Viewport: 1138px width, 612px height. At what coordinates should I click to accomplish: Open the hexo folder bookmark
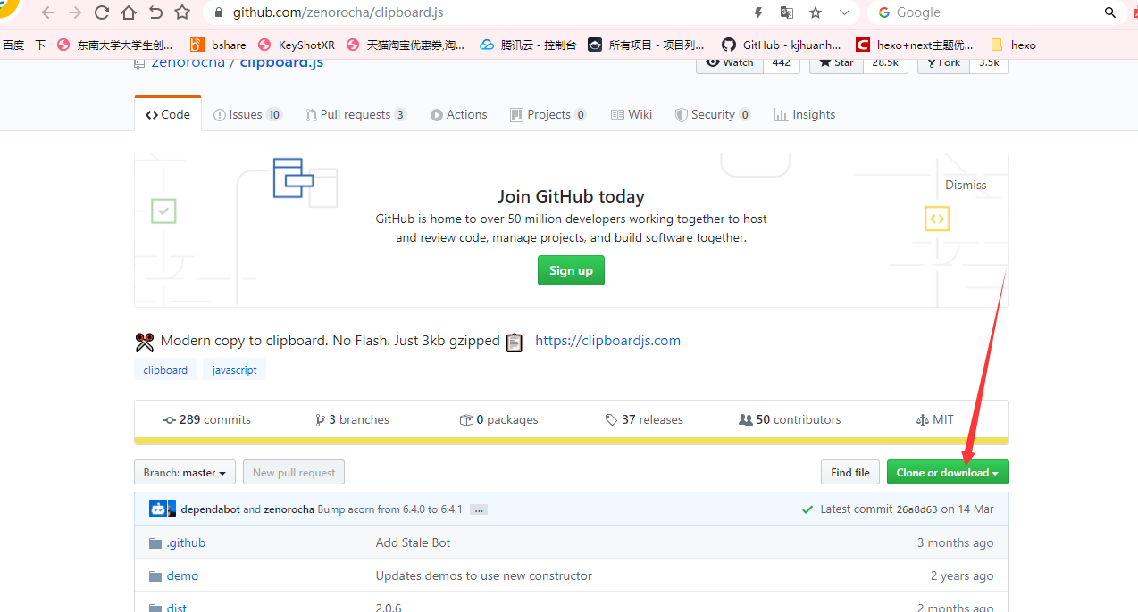(x=1013, y=45)
